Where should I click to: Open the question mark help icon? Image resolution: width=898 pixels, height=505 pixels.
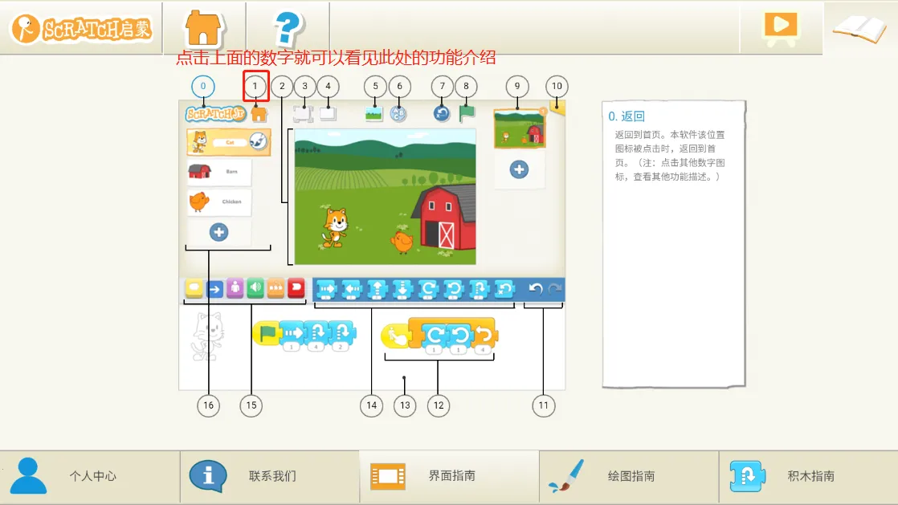[288, 28]
